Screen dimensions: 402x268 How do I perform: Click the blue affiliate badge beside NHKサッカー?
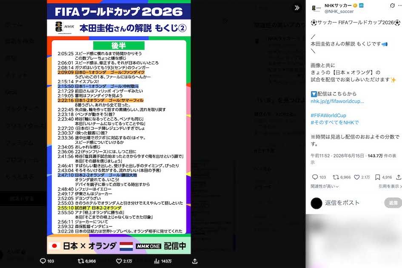pos(361,6)
